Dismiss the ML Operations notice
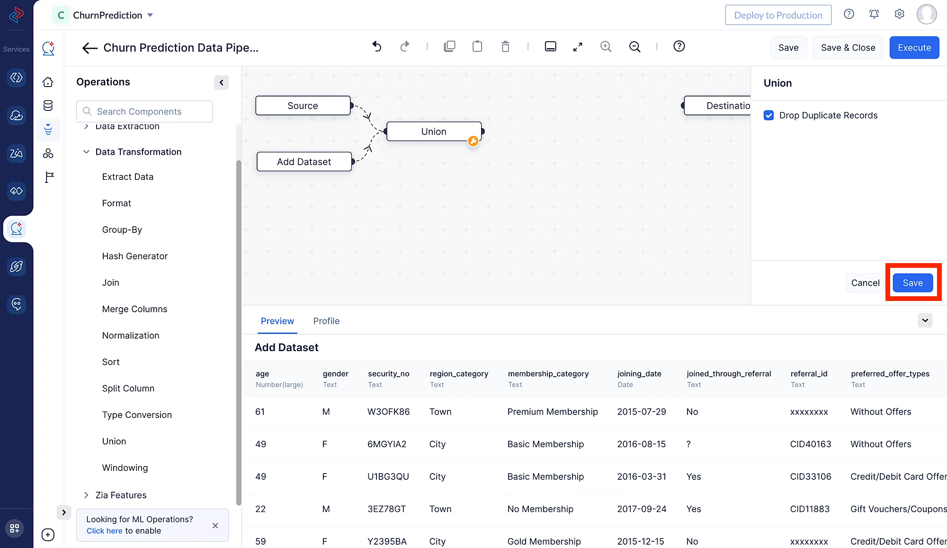This screenshot has height=548, width=947. pos(215,525)
